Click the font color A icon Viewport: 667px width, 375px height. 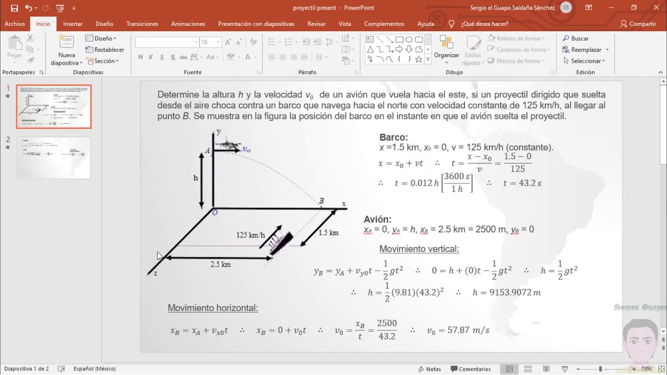tap(248, 57)
